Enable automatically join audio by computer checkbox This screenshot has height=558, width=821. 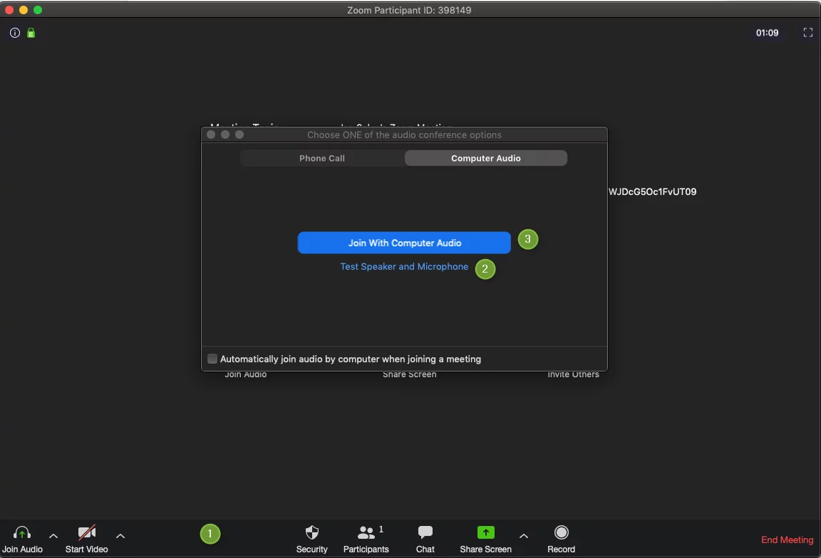212,359
